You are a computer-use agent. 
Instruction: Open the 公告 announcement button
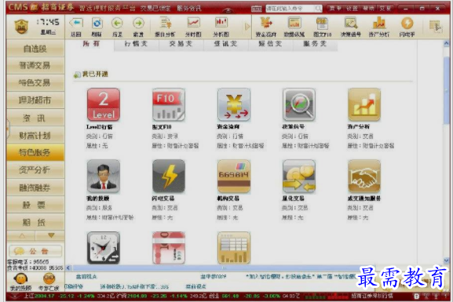tap(35, 251)
